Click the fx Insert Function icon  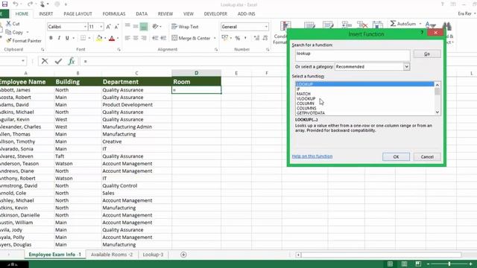click(x=72, y=61)
